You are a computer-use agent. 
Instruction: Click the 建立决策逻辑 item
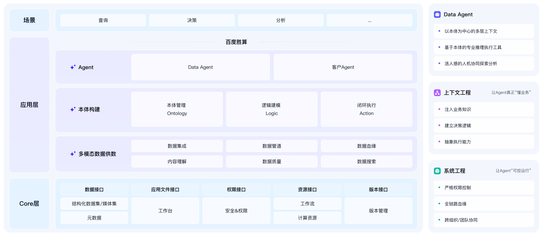pyautogui.click(x=484, y=125)
